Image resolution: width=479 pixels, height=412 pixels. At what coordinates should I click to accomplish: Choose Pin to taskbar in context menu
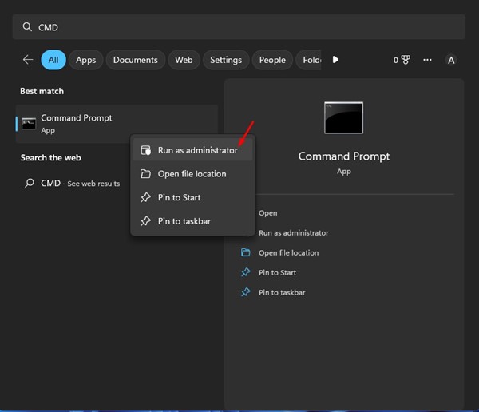(x=192, y=221)
